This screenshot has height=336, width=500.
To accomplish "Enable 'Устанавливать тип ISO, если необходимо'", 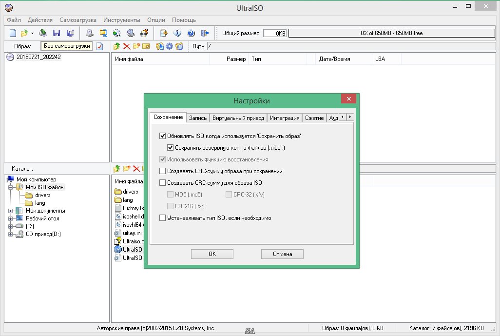I will (163, 218).
